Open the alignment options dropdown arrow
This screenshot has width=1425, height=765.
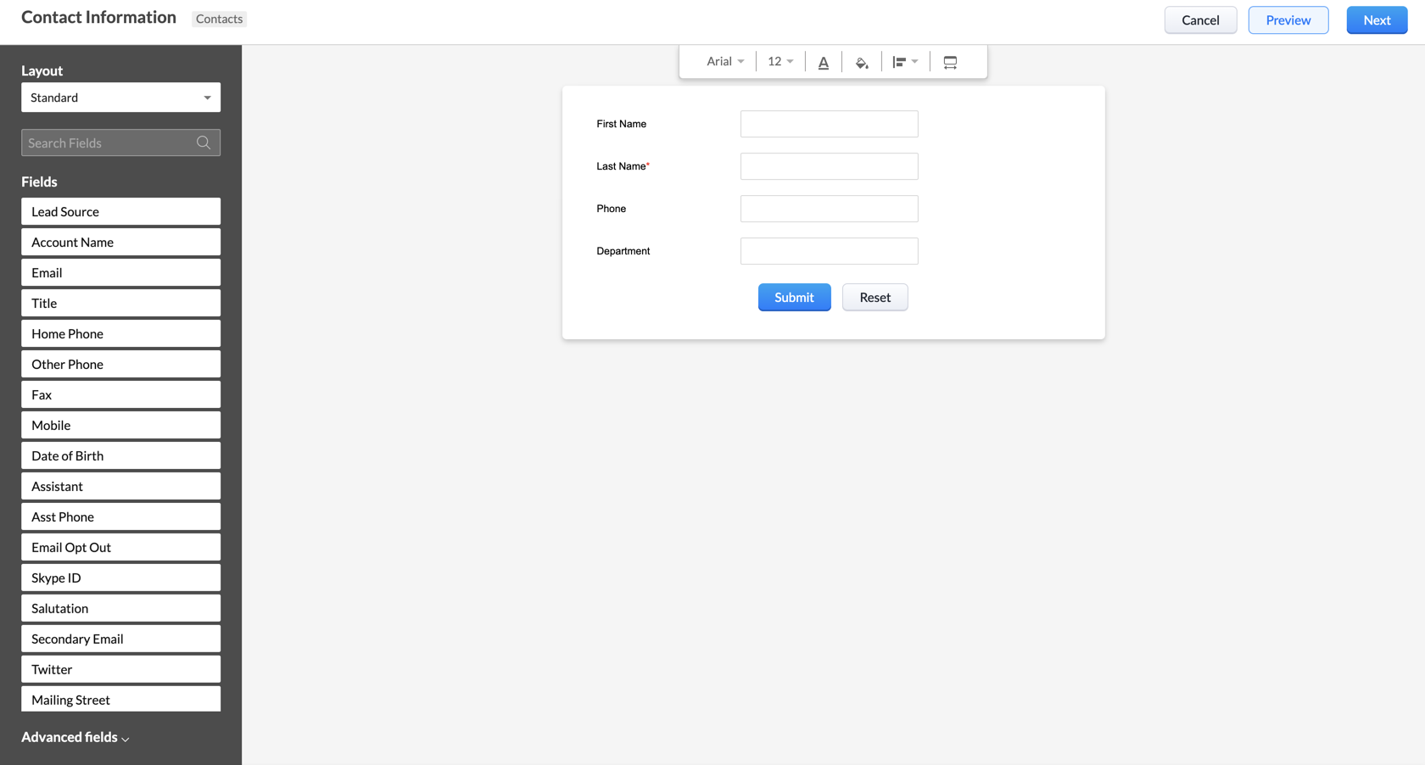point(915,61)
